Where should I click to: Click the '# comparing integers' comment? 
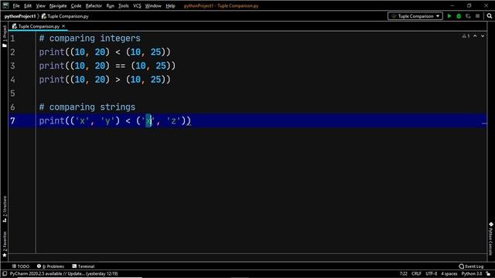(x=90, y=39)
